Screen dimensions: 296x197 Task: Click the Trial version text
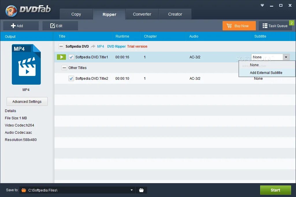pyautogui.click(x=137, y=47)
